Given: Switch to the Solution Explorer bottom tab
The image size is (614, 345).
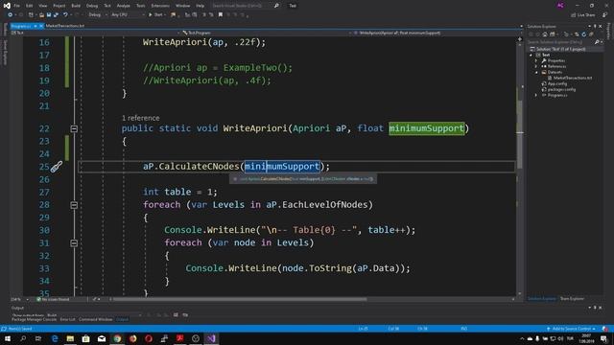Looking at the screenshot, I should tap(541, 299).
